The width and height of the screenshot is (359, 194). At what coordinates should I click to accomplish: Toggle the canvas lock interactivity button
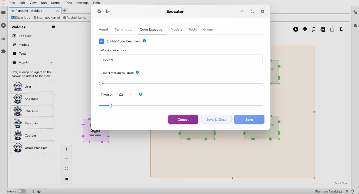pyautogui.click(x=66, y=179)
